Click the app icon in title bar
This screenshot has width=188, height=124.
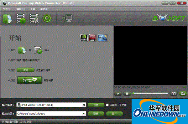[x=5, y=3]
